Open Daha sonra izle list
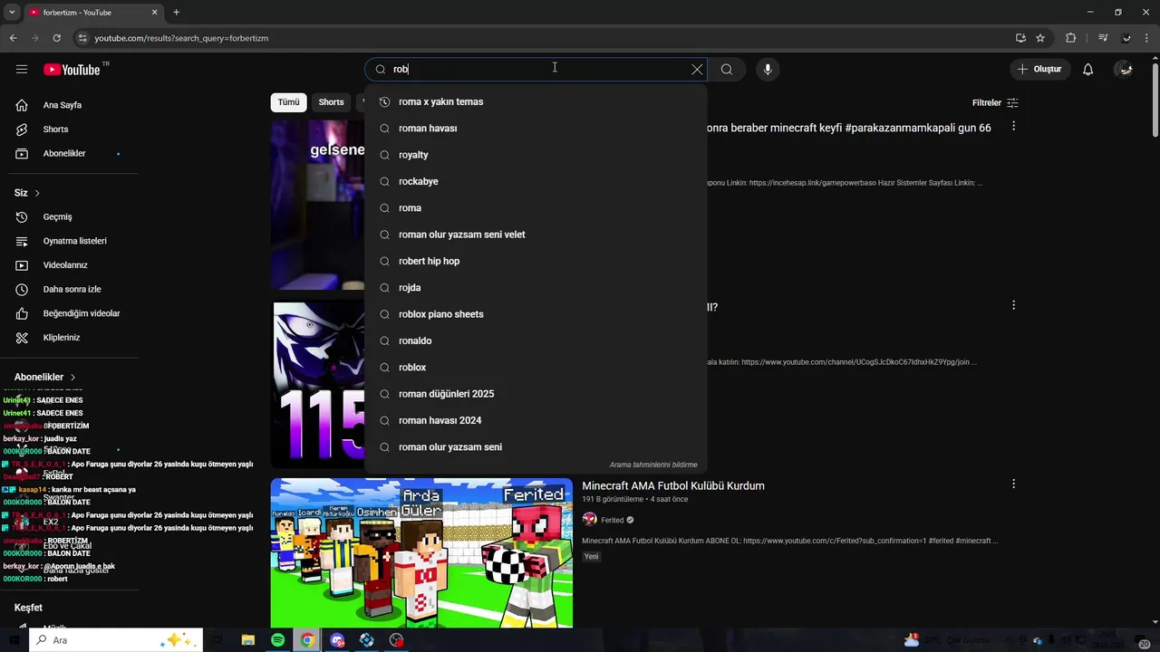This screenshot has height=652, width=1160. tap(69, 290)
